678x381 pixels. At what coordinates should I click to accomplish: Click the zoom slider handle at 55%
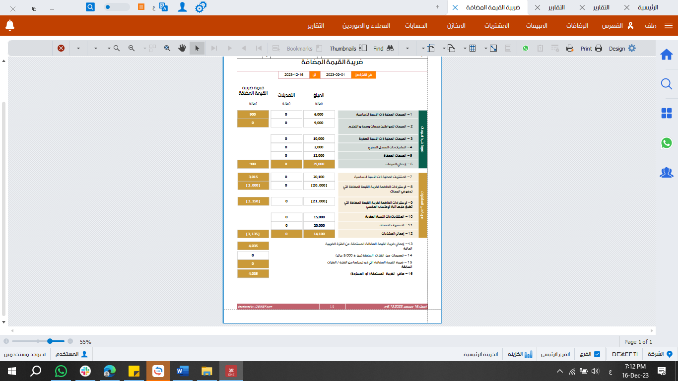click(x=50, y=341)
